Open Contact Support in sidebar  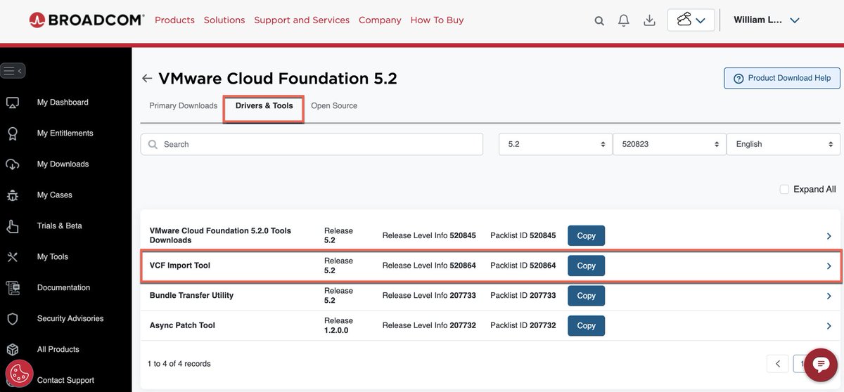[x=65, y=381]
